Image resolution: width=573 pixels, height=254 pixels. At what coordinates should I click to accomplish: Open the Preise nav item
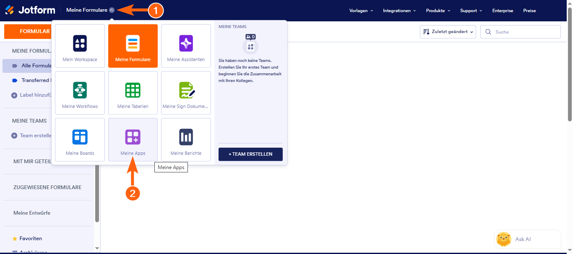[x=529, y=10]
